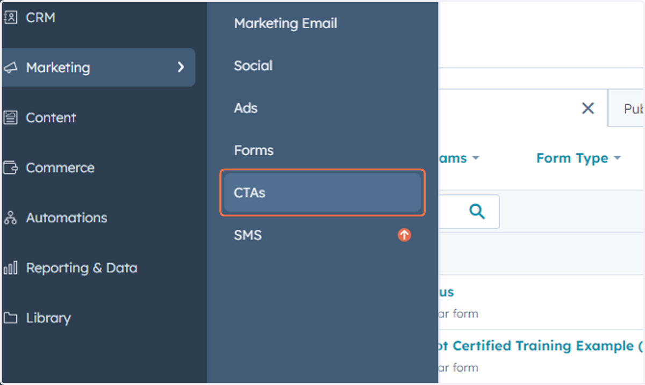The height and width of the screenshot is (385, 645).
Task: Open the Automations menu item
Action: [x=66, y=217]
